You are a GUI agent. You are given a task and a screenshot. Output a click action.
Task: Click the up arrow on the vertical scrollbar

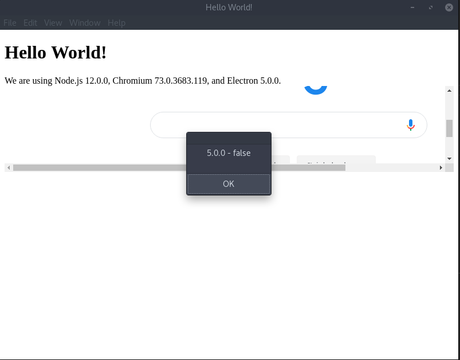click(450, 91)
